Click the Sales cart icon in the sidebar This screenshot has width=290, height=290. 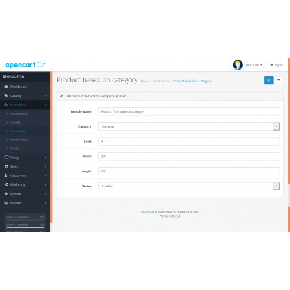tap(6, 166)
